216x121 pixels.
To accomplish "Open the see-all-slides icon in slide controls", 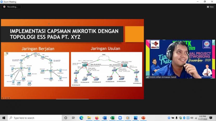I will (7, 98).
